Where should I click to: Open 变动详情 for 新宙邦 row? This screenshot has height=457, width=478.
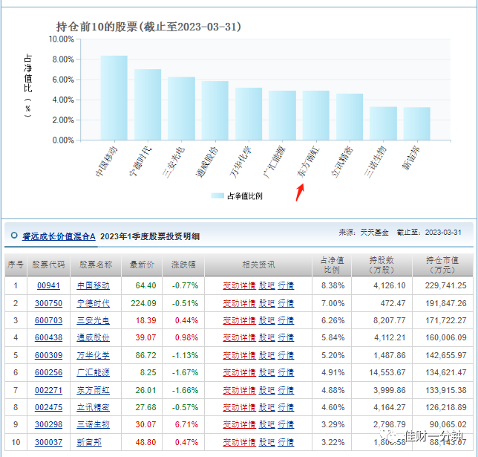coord(239,442)
